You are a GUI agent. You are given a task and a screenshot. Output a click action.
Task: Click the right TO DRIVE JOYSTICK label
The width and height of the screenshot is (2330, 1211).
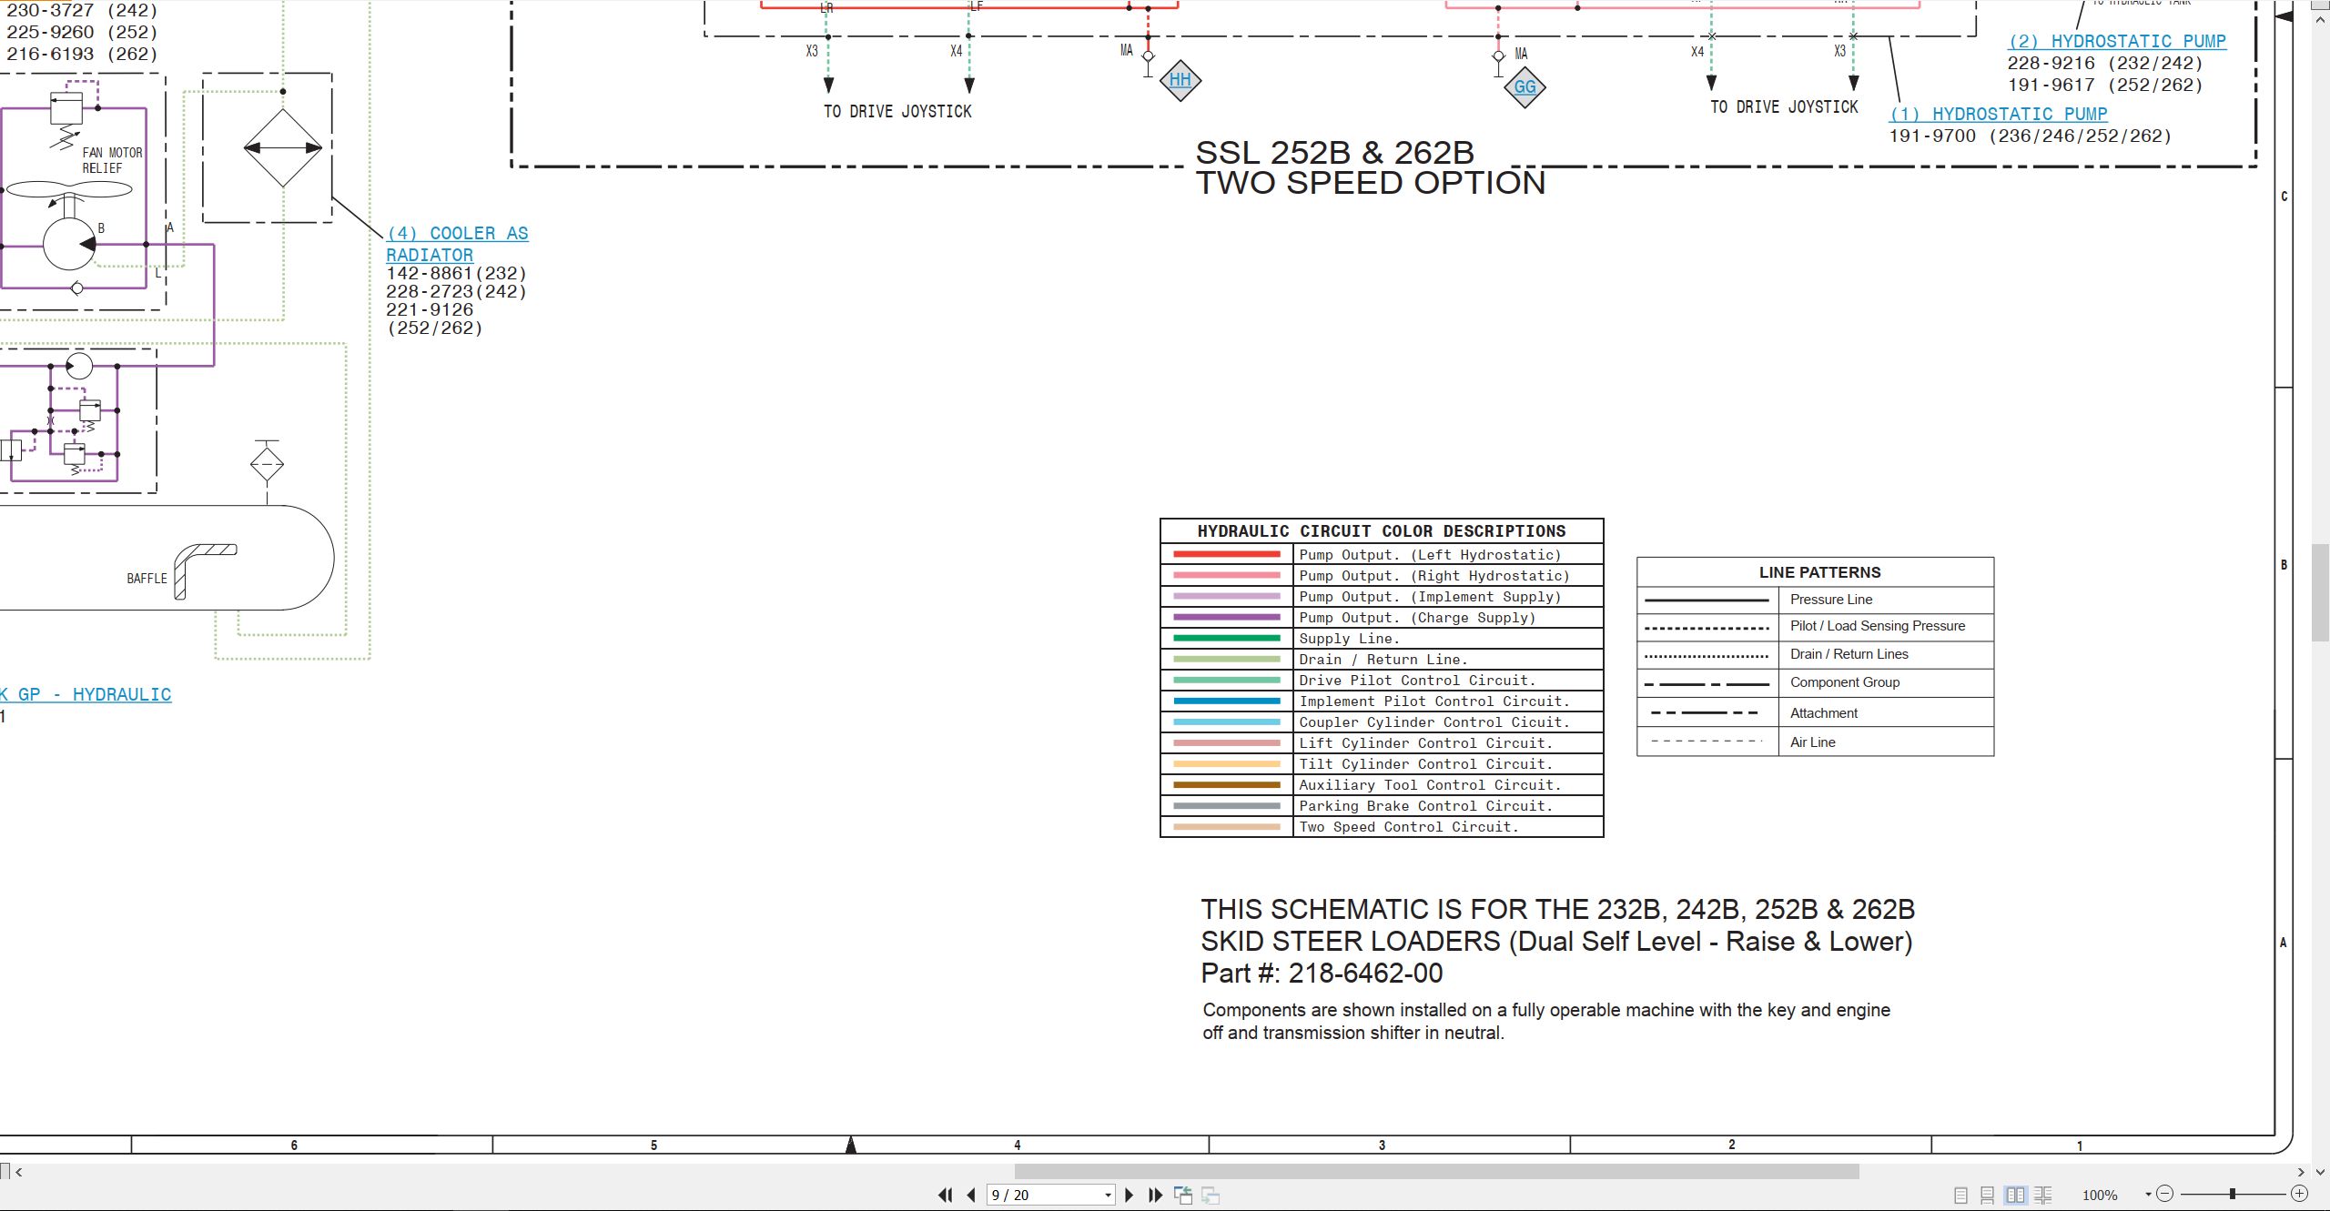coord(1784,106)
